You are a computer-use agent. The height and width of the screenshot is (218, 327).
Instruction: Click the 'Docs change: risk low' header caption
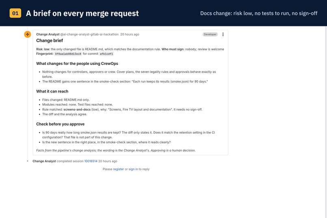(x=259, y=13)
